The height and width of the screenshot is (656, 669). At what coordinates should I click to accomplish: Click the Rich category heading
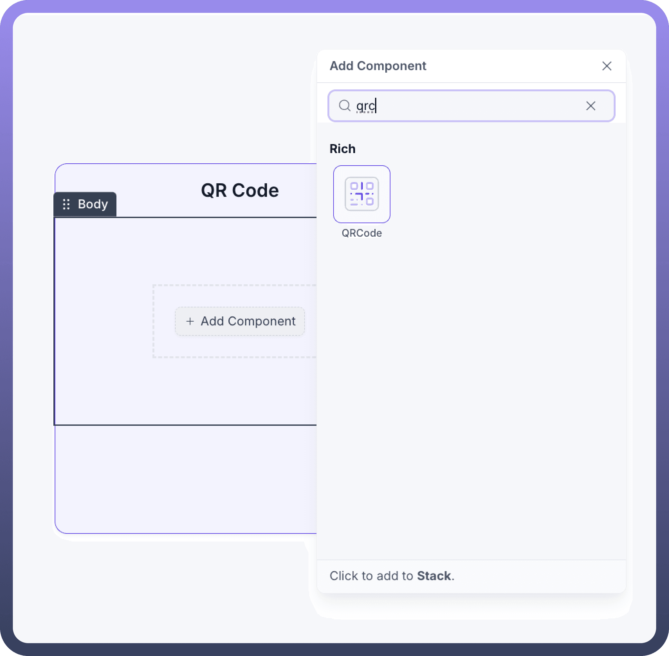point(342,149)
